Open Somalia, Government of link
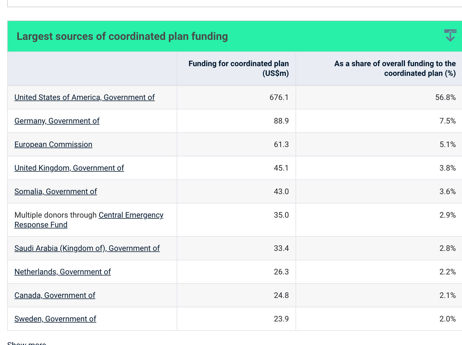 tap(55, 192)
